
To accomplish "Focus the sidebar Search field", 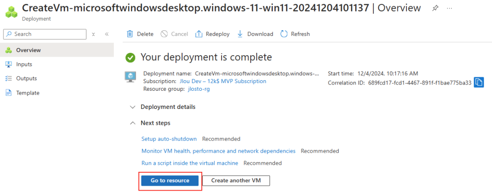I will point(45,34).
